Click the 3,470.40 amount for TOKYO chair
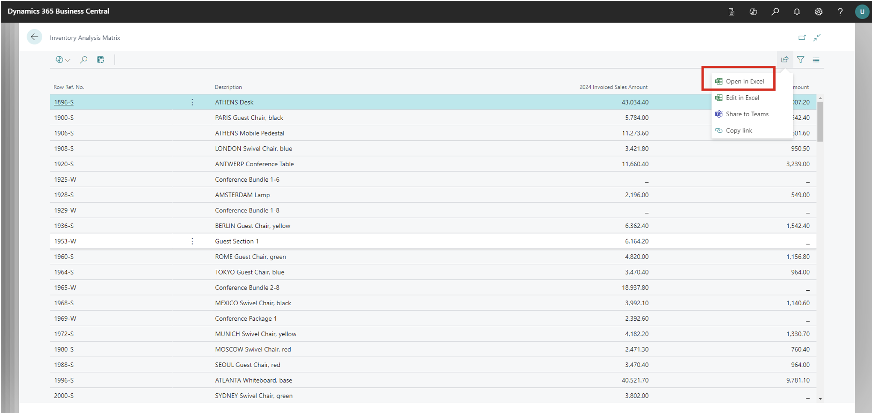The width and height of the screenshot is (872, 413). pyautogui.click(x=636, y=272)
